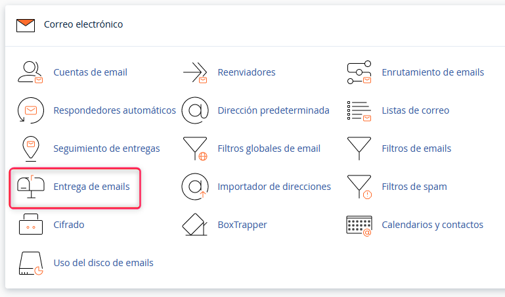Click the Reenviadores arrows icon
Viewport: 505px width, 297px height.
click(195, 72)
